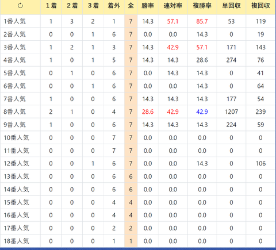Click the red 28.6 勝率 value for 8番人気
Image resolution: width=276 pixels, height=250 pixels.
click(148, 112)
